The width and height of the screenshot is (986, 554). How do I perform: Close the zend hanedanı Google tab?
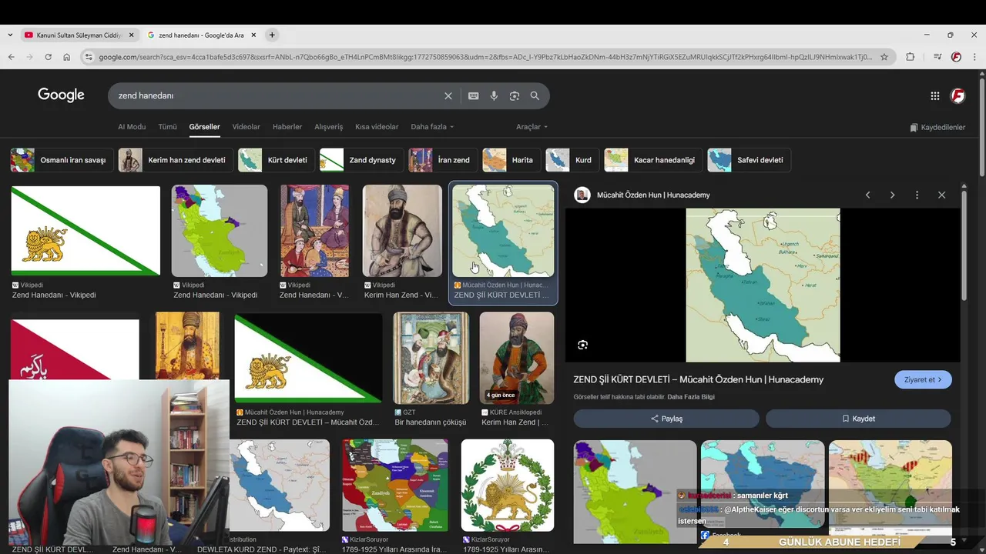coord(253,35)
